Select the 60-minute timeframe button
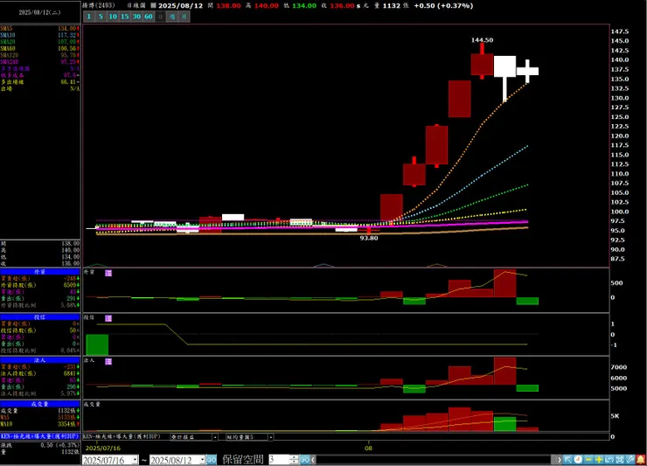Viewport: 647px width, 466px height. tap(149, 17)
